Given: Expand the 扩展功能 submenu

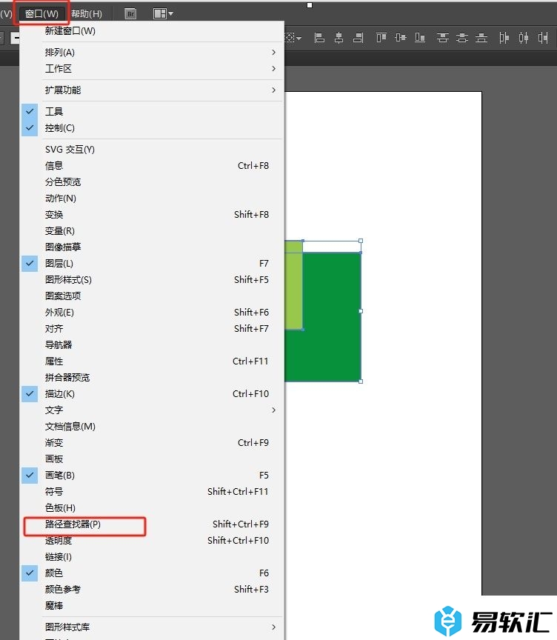Looking at the screenshot, I should [152, 90].
